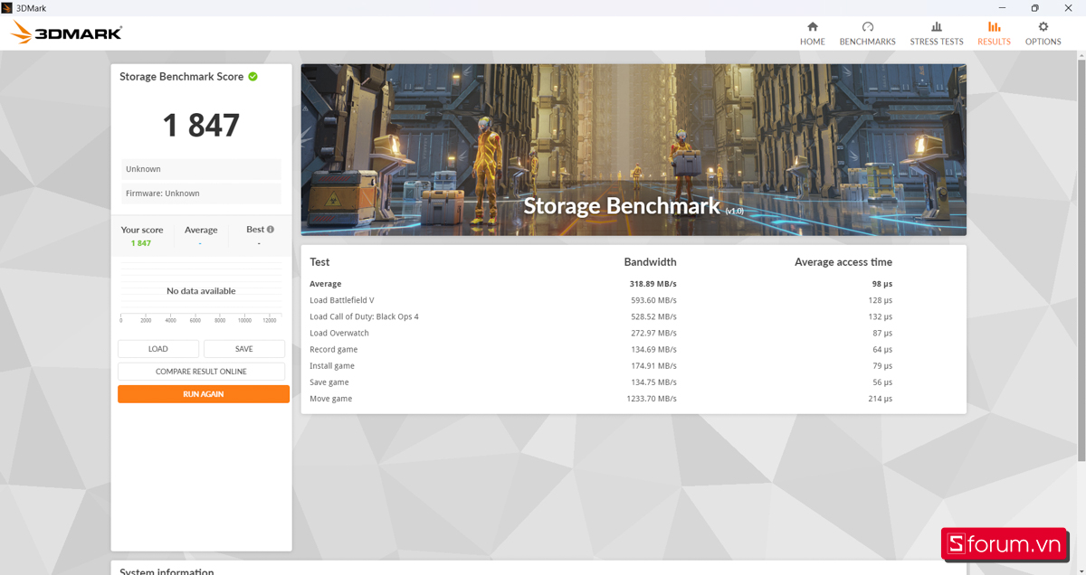Viewport: 1086px width, 575px height.
Task: Click COMPARE RESULT ONLINE
Action: [x=201, y=372]
